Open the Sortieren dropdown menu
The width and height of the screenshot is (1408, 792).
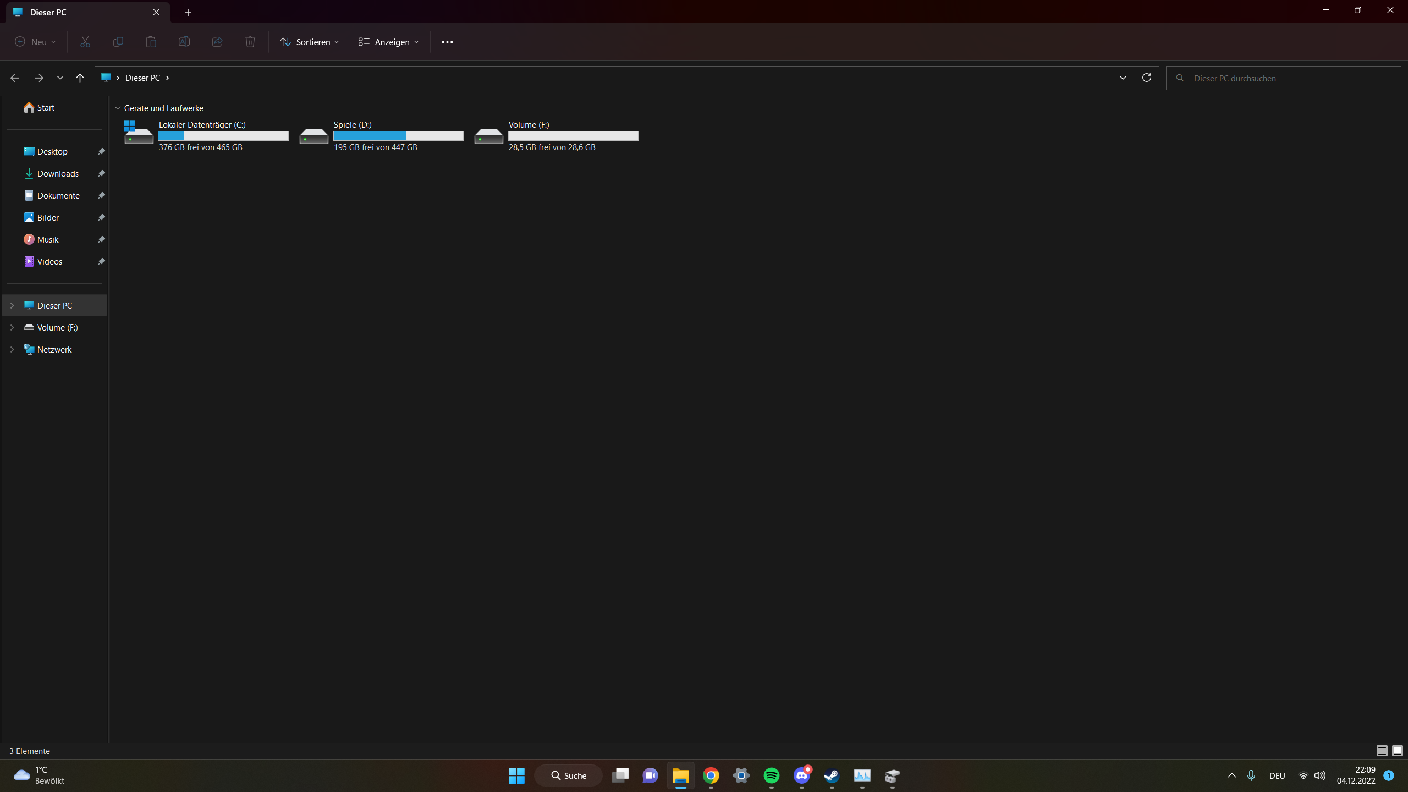click(310, 42)
